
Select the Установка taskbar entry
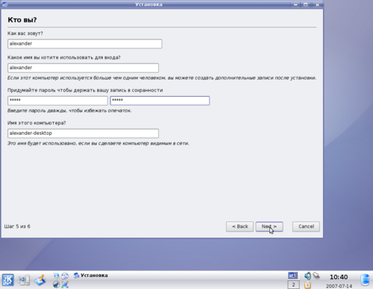click(x=91, y=276)
